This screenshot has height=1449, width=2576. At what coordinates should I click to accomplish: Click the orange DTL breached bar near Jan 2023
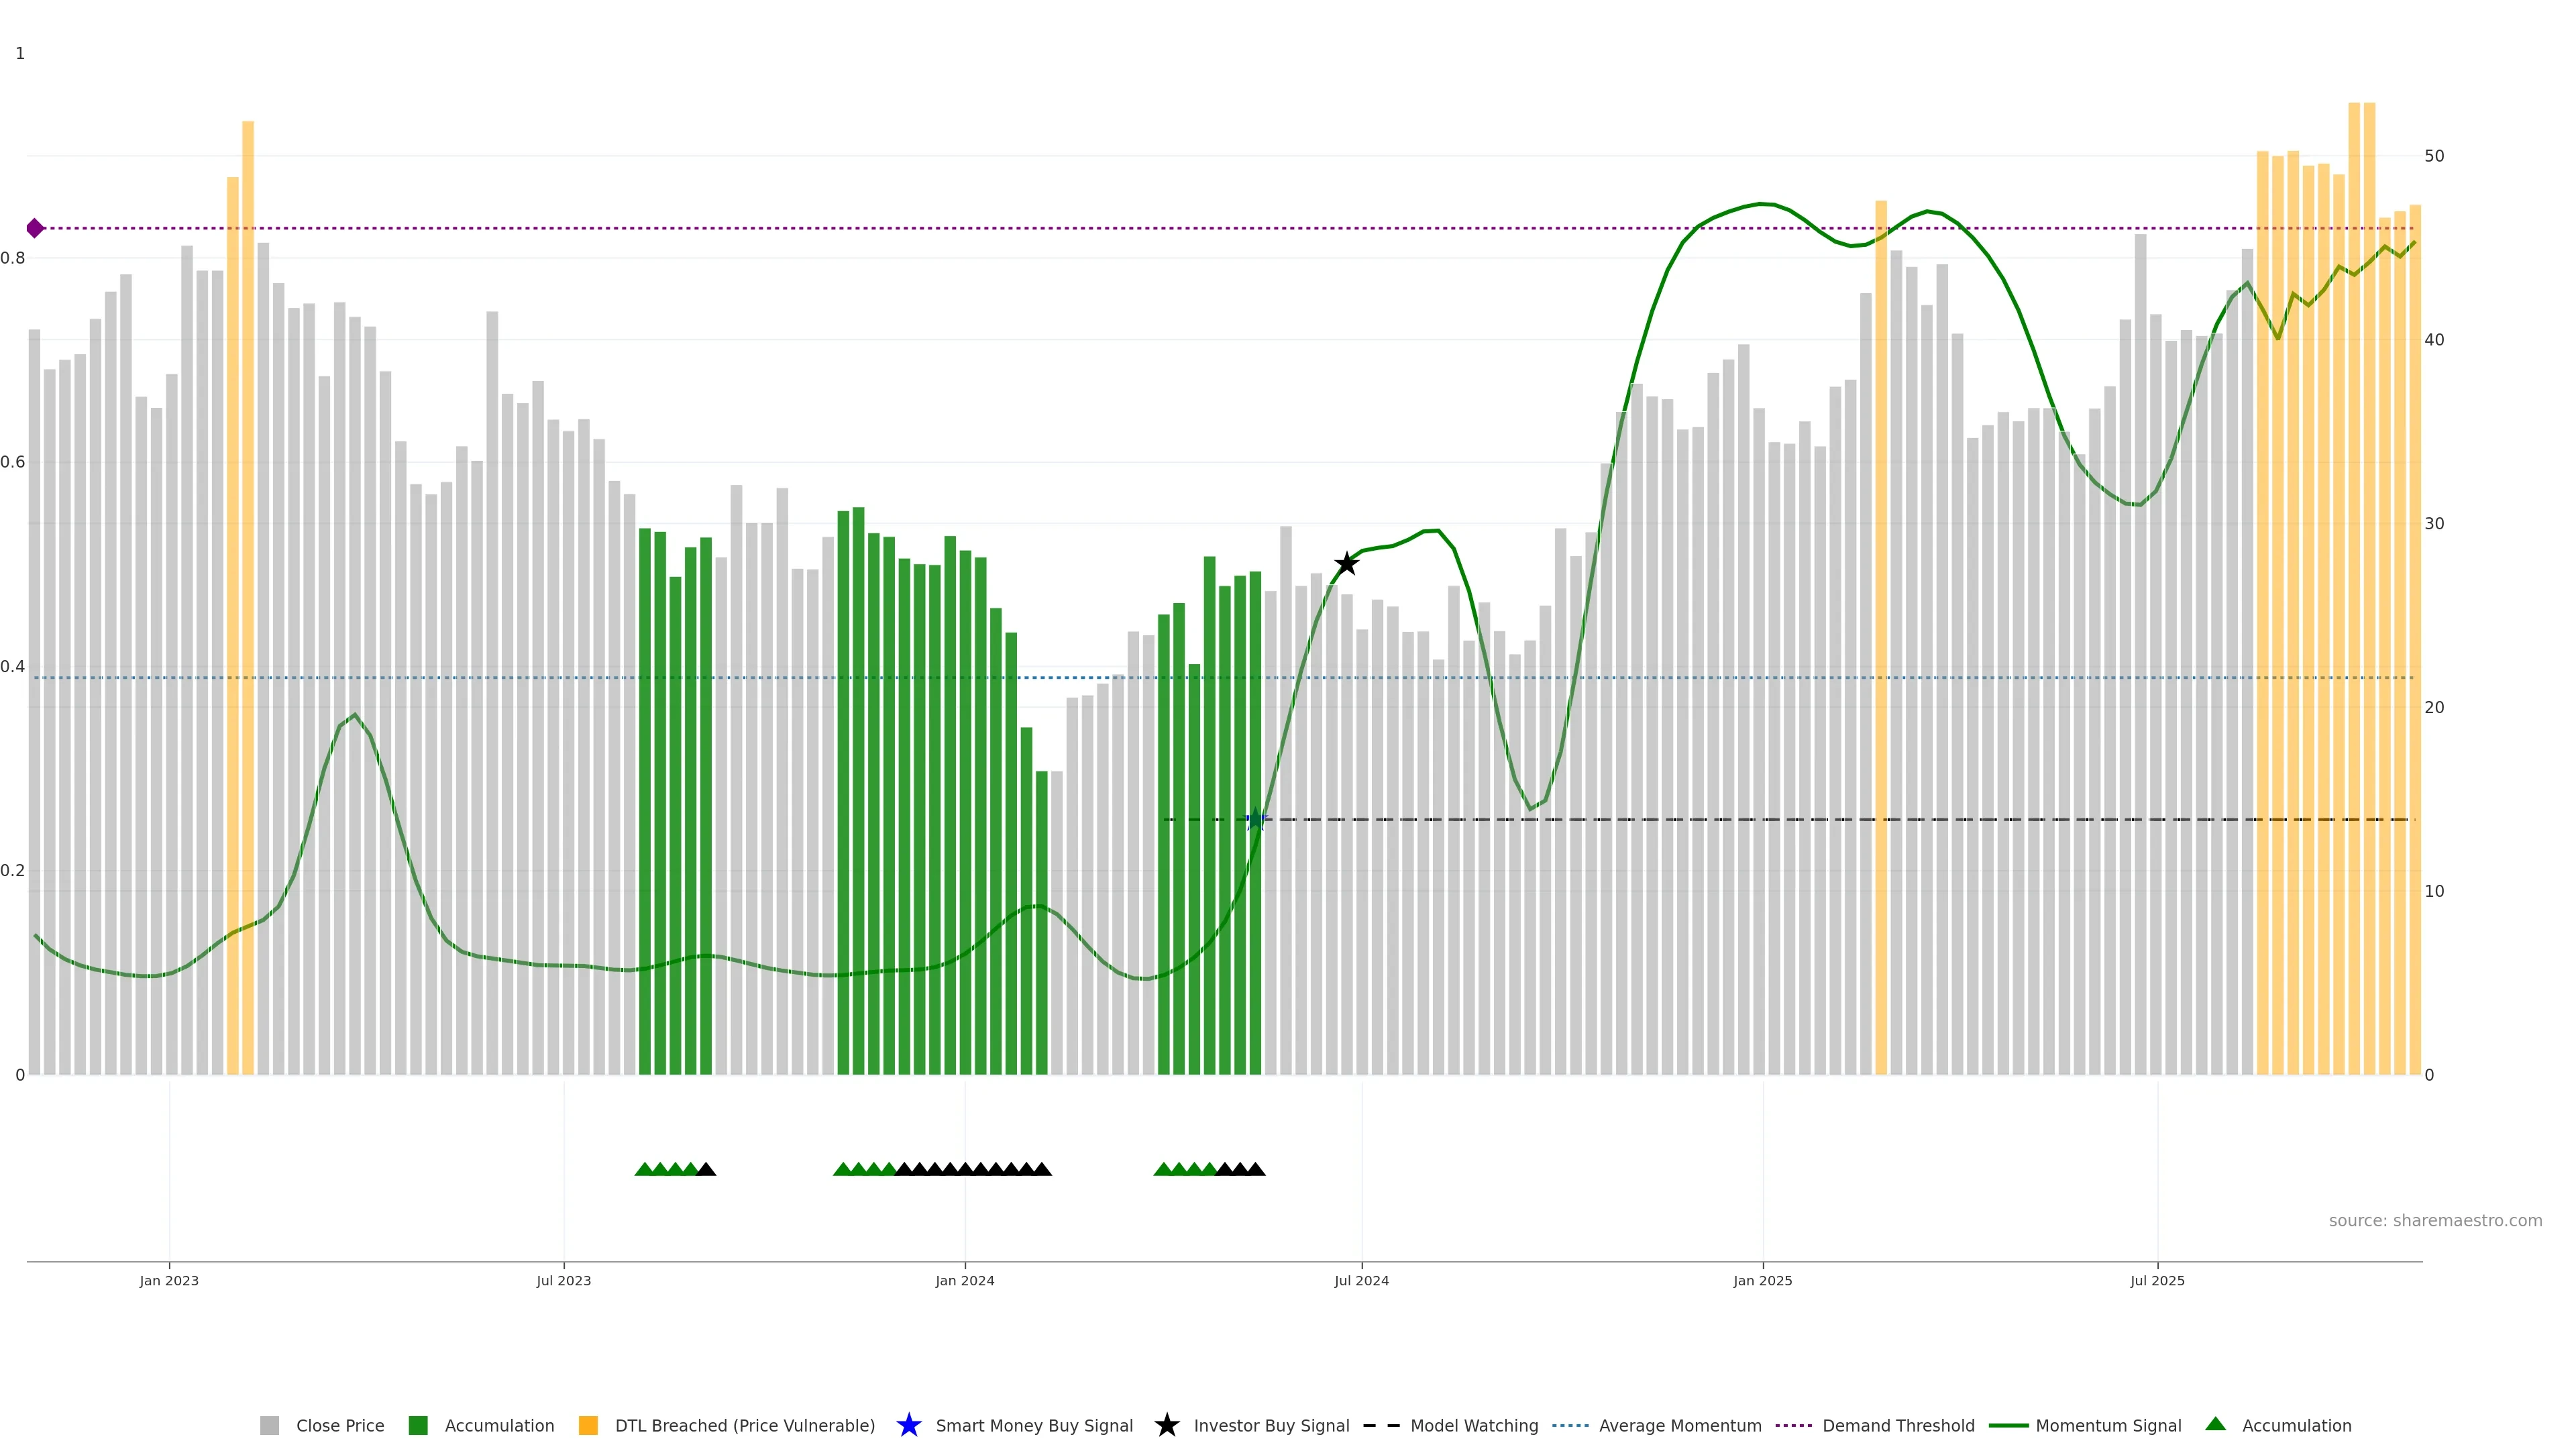coord(247,600)
